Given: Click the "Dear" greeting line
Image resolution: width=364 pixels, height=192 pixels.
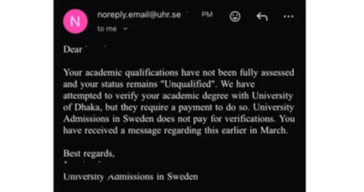Looking at the screenshot, I should (x=73, y=49).
